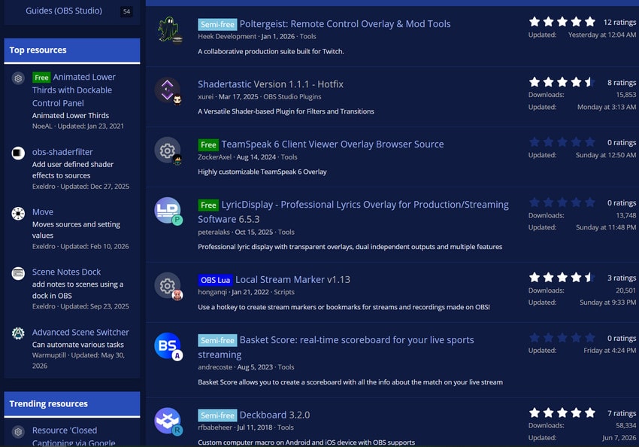Click Poltergeist updated time Yesterday at 12:04 AM
The height and width of the screenshot is (447, 639).
602,35
